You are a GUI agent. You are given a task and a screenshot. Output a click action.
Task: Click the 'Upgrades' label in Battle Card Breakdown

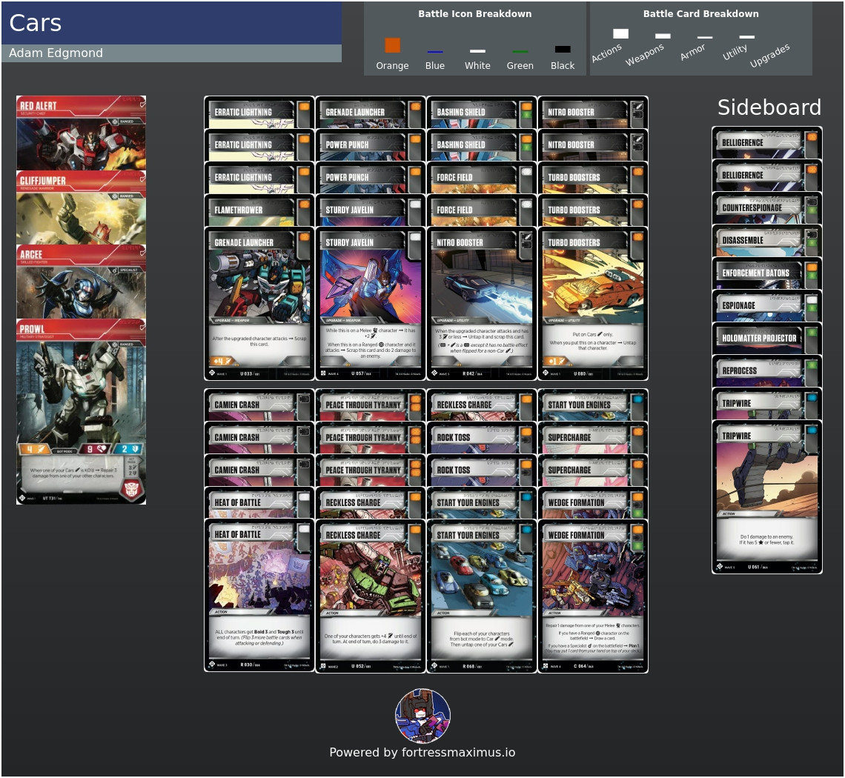tap(769, 56)
